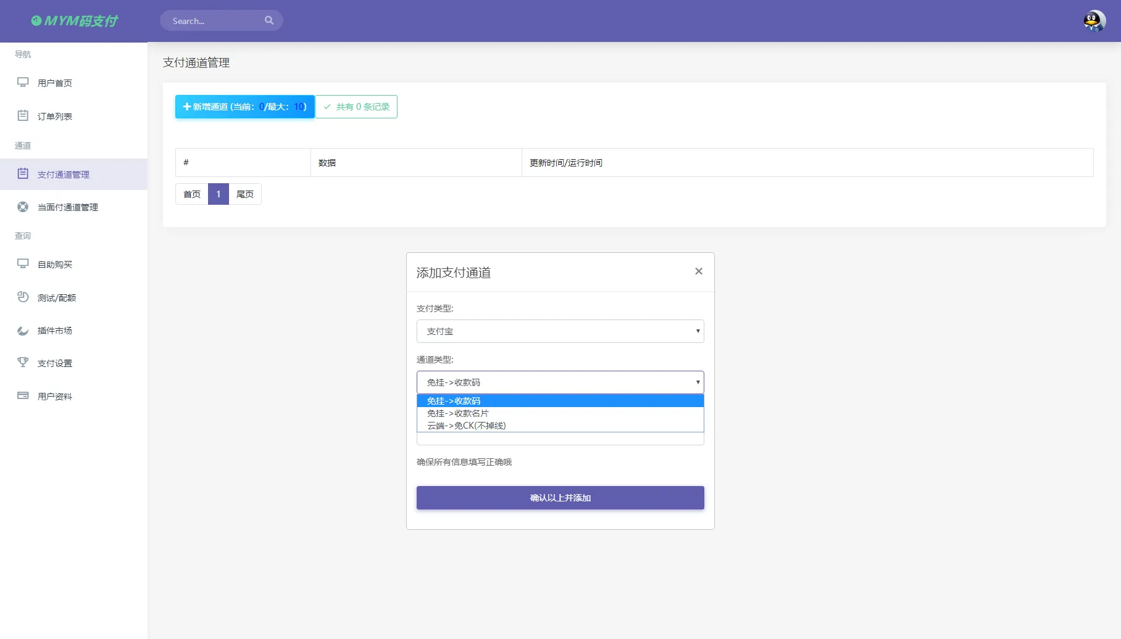Open 插件市场 via its sidebar icon
This screenshot has height=639, width=1121.
(x=23, y=331)
